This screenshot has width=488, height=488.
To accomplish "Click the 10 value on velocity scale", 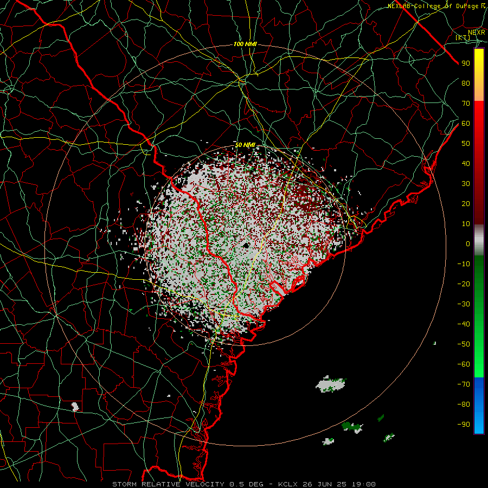I will click(x=466, y=224).
